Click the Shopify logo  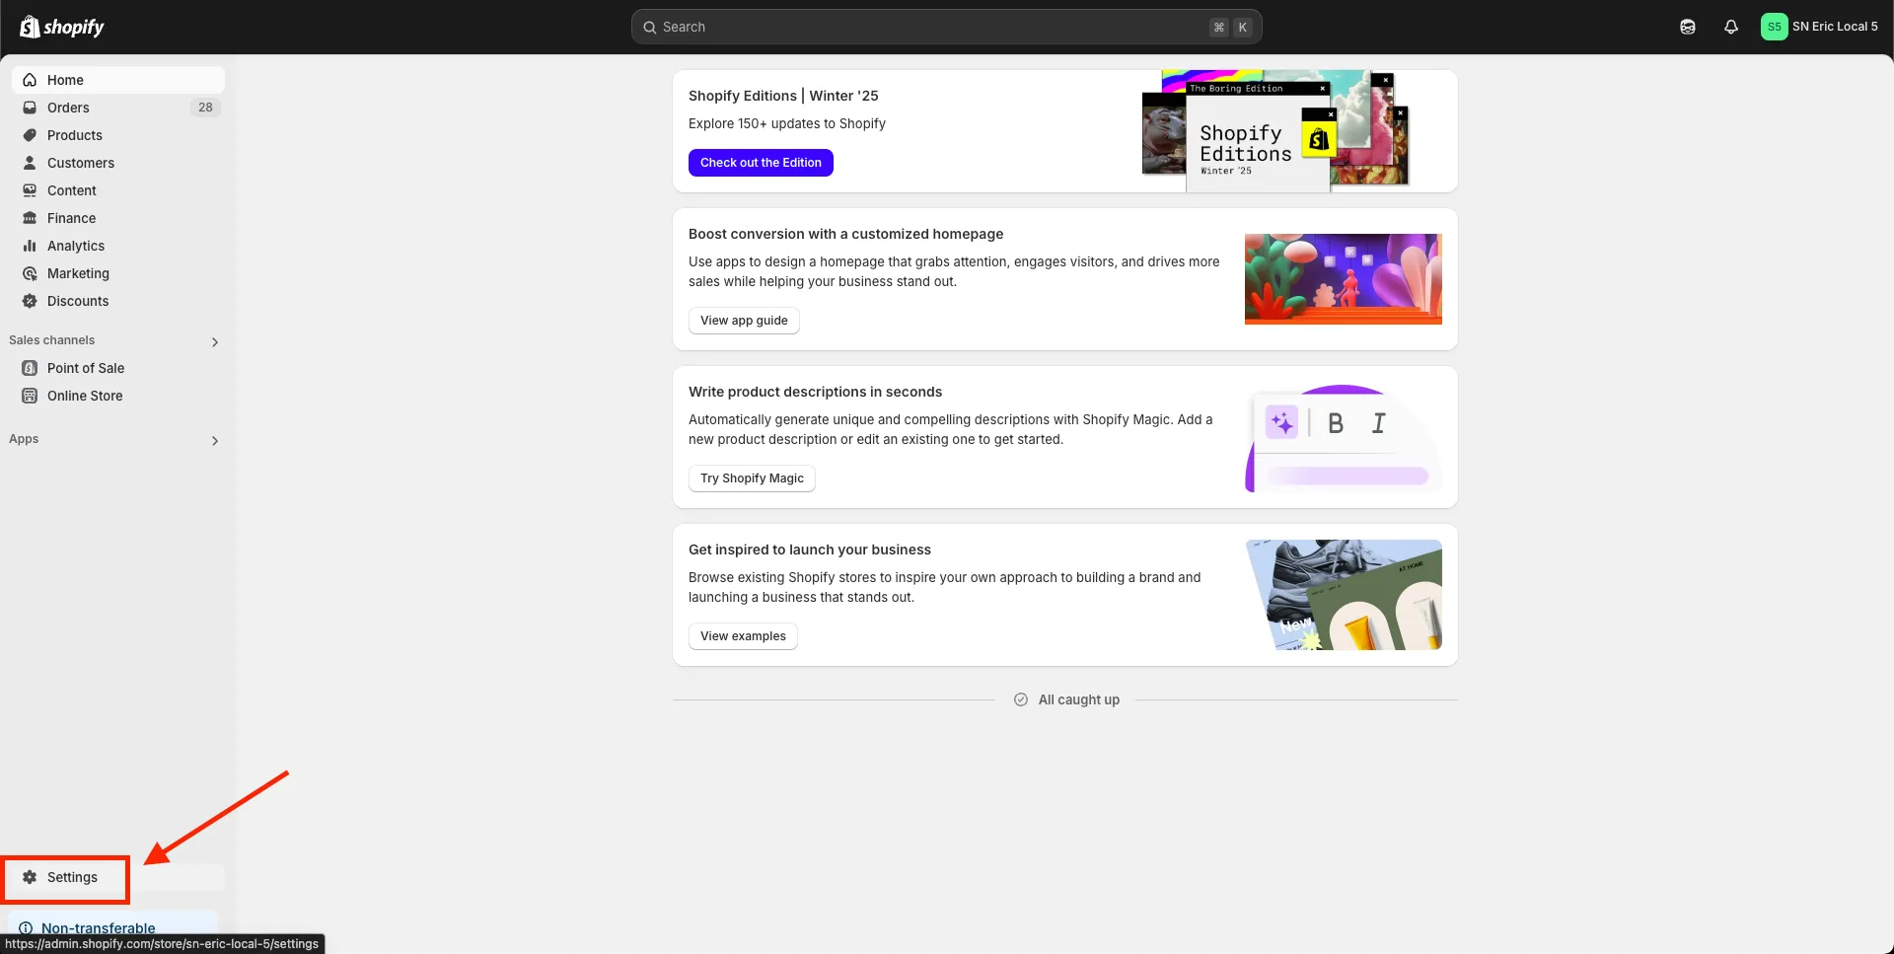(x=62, y=27)
